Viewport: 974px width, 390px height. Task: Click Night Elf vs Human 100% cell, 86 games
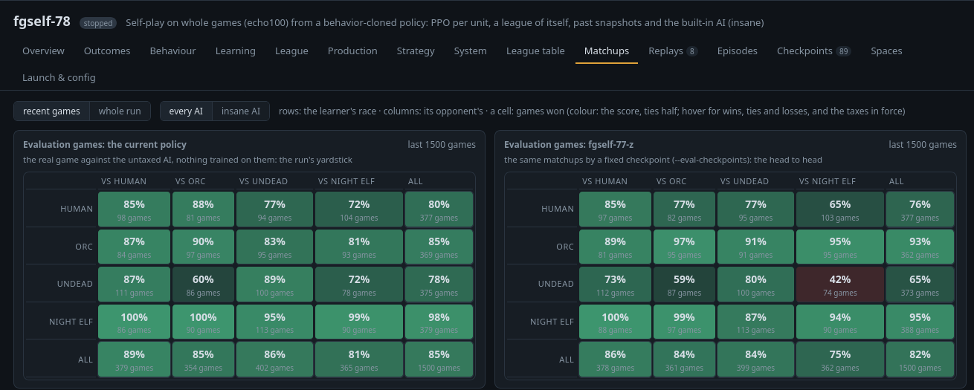pyautogui.click(x=134, y=322)
